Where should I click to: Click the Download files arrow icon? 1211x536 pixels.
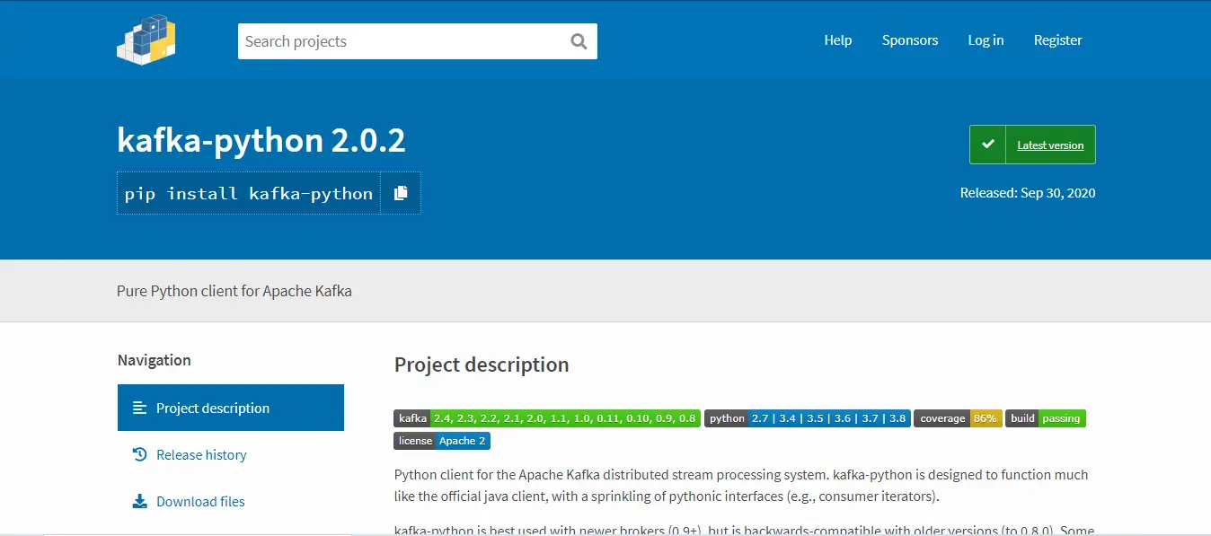139,501
